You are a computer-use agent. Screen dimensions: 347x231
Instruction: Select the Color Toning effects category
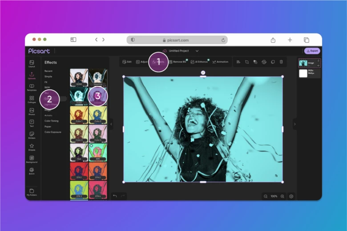point(51,121)
